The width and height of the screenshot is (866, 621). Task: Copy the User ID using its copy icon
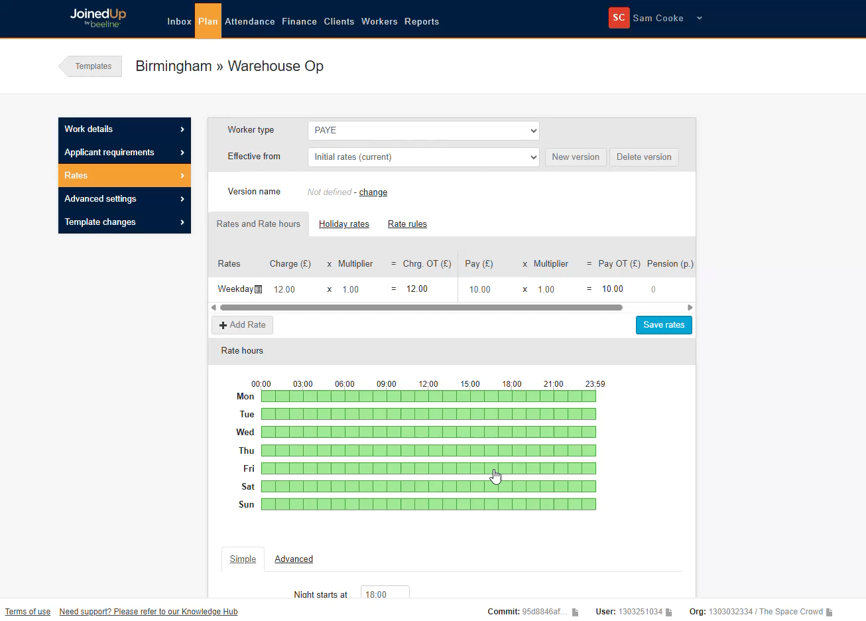pyautogui.click(x=669, y=612)
